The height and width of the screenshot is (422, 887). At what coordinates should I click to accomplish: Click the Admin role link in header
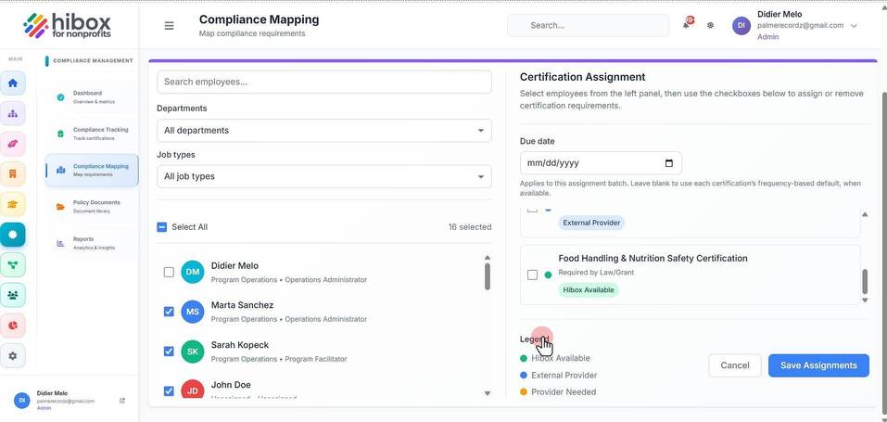767,37
